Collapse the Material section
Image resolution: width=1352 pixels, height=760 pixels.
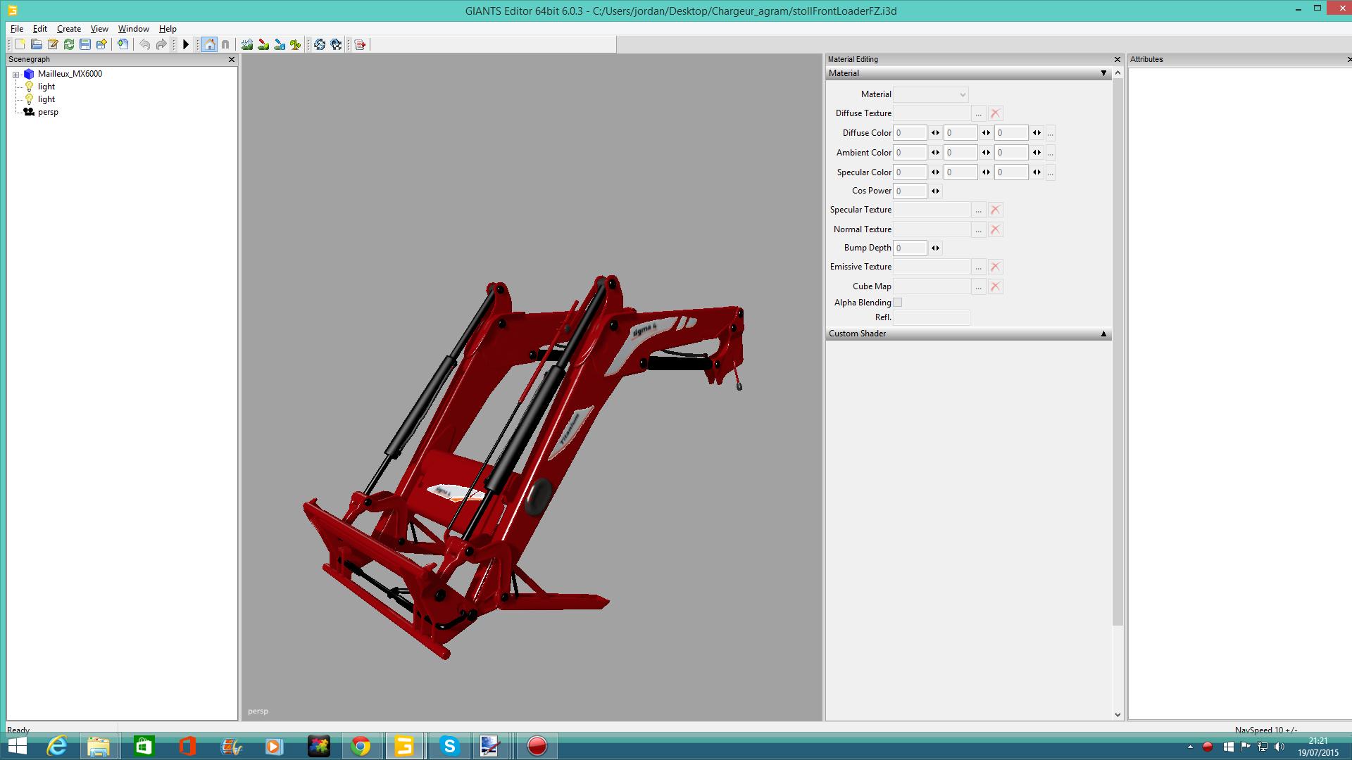[x=1103, y=72]
